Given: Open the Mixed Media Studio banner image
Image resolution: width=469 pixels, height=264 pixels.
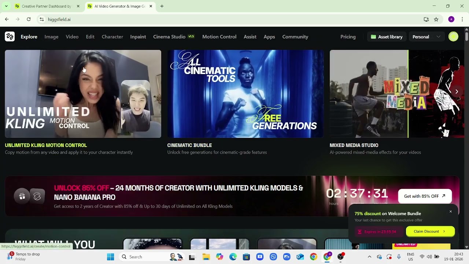Looking at the screenshot, I should pyautogui.click(x=397, y=94).
